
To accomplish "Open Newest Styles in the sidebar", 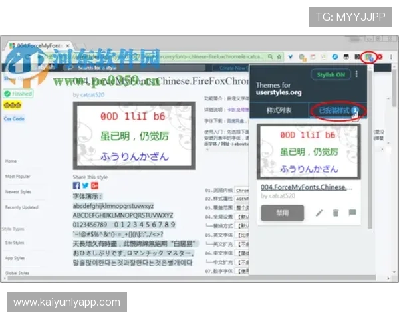I will 18,192.
